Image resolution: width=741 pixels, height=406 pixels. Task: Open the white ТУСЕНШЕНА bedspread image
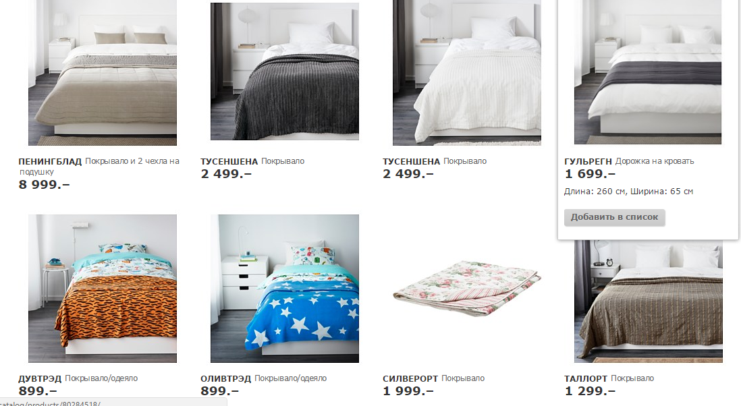(467, 72)
